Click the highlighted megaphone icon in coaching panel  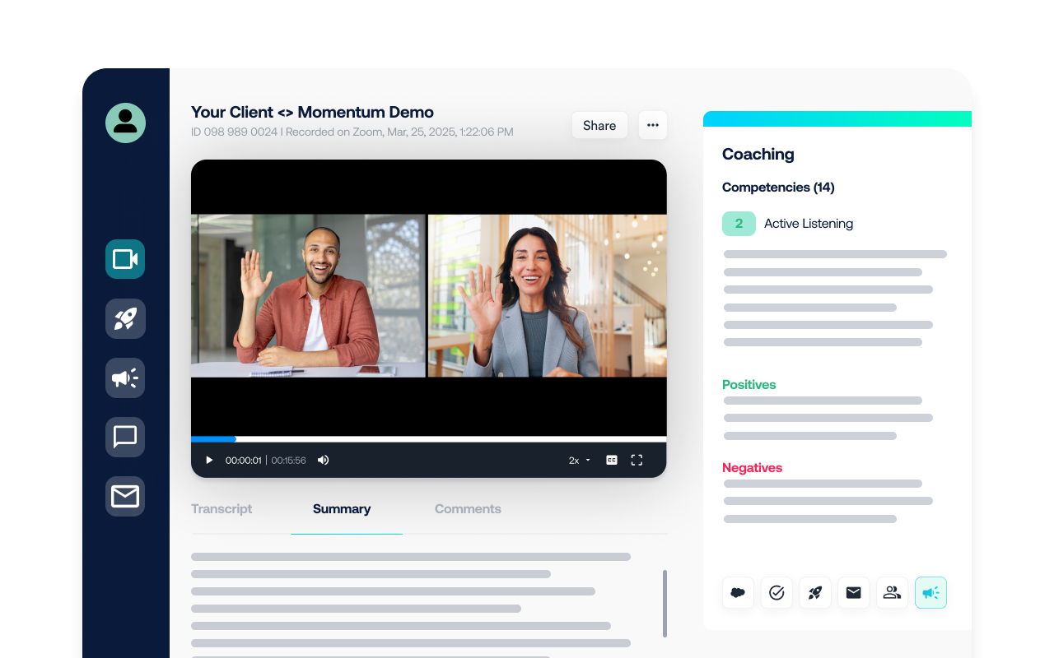pos(930,592)
